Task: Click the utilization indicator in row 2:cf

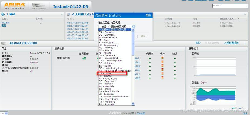Action: 150,58
